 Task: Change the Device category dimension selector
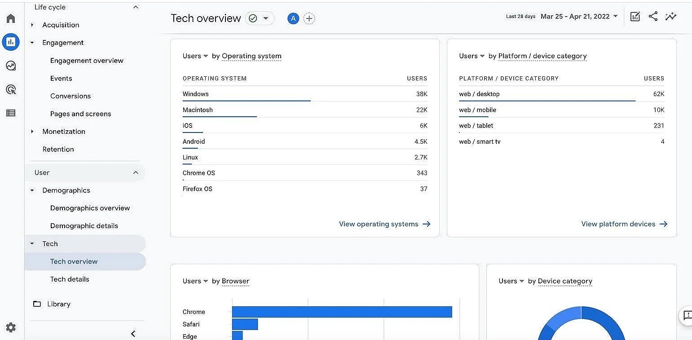pyautogui.click(x=565, y=281)
